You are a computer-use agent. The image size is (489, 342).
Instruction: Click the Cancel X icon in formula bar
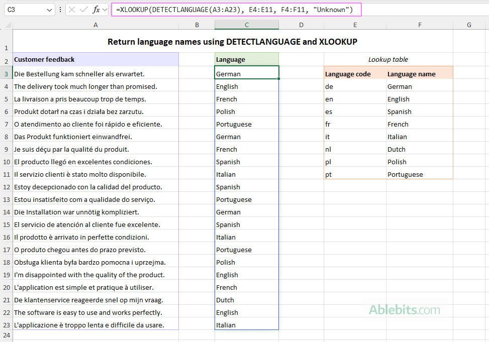[72, 10]
